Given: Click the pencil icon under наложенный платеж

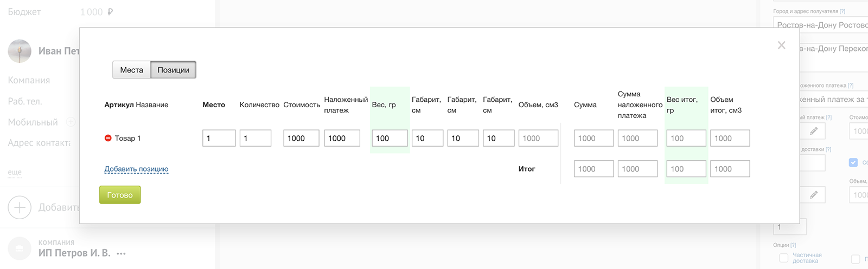Looking at the screenshot, I should 813,131.
